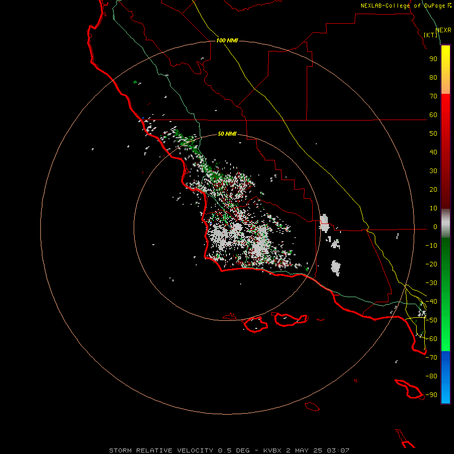The width and height of the screenshot is (454, 454).
Task: Click the positive 80 scale value
Action: (x=433, y=78)
